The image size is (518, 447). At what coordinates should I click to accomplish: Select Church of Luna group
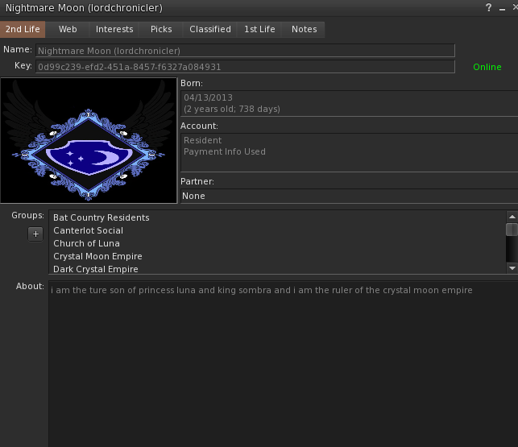point(86,243)
